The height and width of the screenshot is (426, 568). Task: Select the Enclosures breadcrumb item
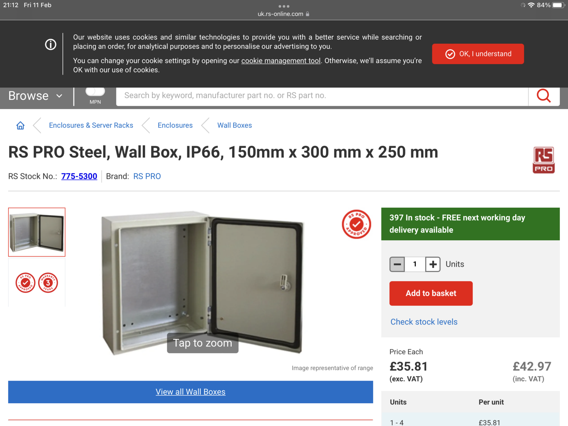tap(175, 125)
